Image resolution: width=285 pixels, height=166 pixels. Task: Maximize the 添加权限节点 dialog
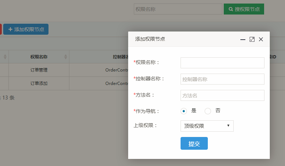tap(252, 39)
